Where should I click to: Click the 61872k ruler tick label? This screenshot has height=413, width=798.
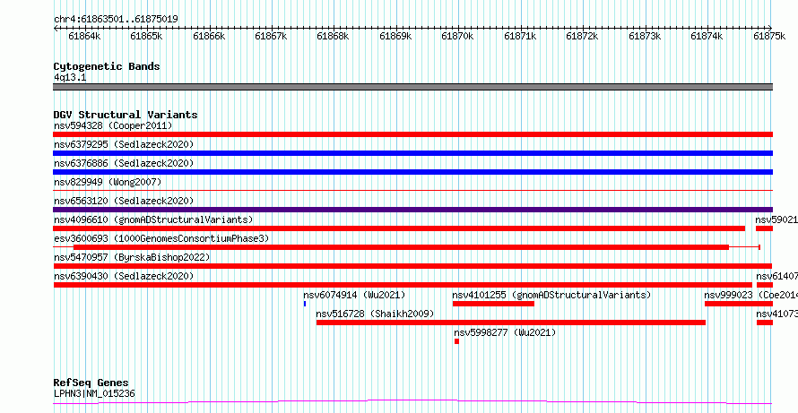tap(583, 36)
